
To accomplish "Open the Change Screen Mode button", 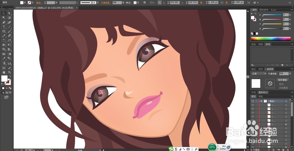I will [x=6, y=97].
